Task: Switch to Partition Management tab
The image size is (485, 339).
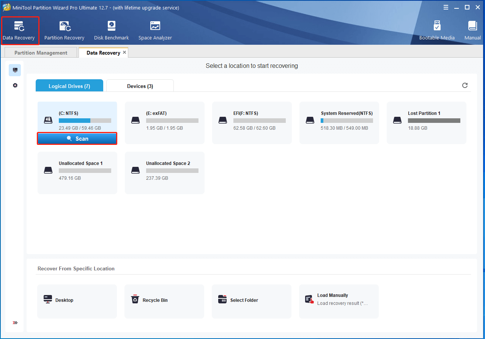Action: click(41, 53)
